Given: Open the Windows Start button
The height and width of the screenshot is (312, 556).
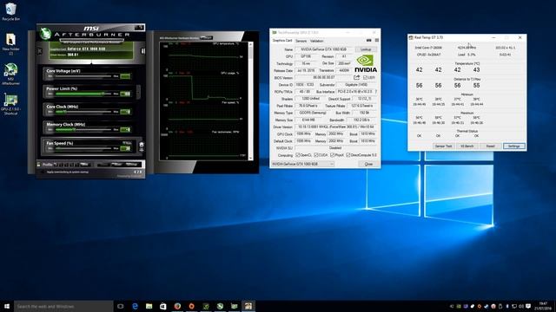Looking at the screenshot, I should pos(7,306).
